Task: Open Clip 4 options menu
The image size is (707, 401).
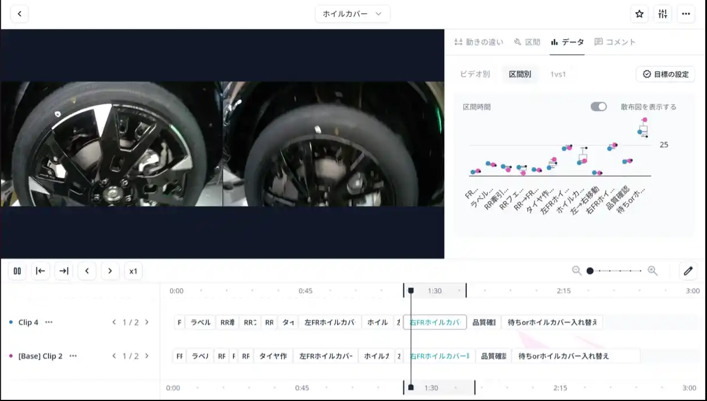Action: click(x=49, y=322)
